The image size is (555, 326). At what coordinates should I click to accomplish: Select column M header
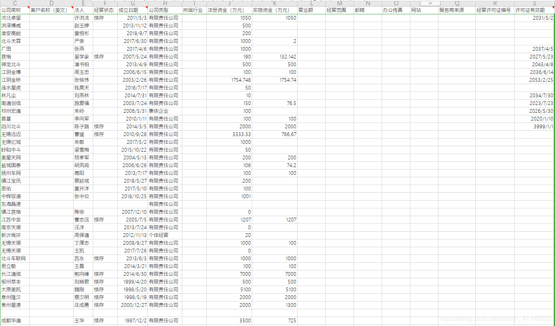(340, 3)
